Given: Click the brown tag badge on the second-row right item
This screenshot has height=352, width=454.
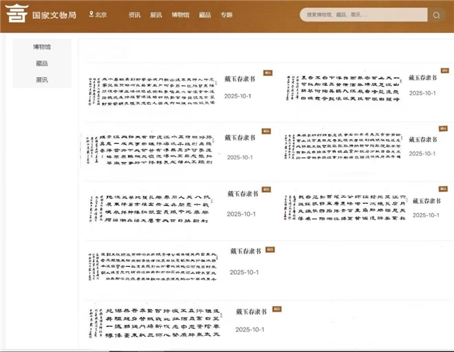Looking at the screenshot, I should (443, 129).
